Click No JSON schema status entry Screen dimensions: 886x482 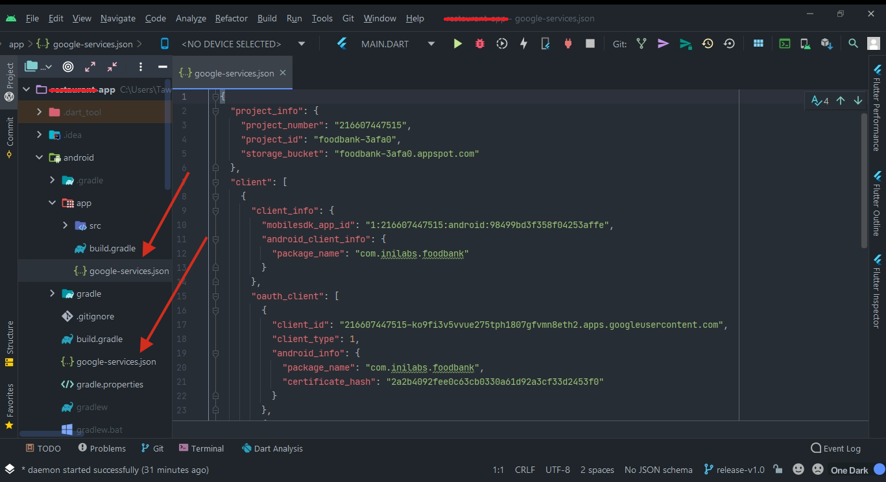(x=658, y=470)
